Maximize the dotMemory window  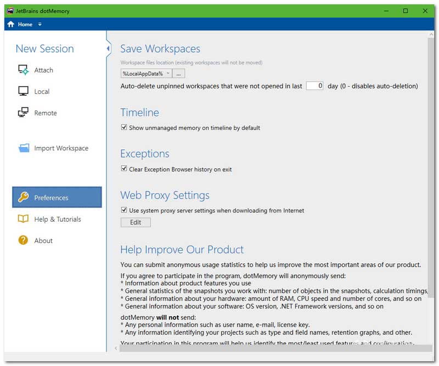coord(405,11)
